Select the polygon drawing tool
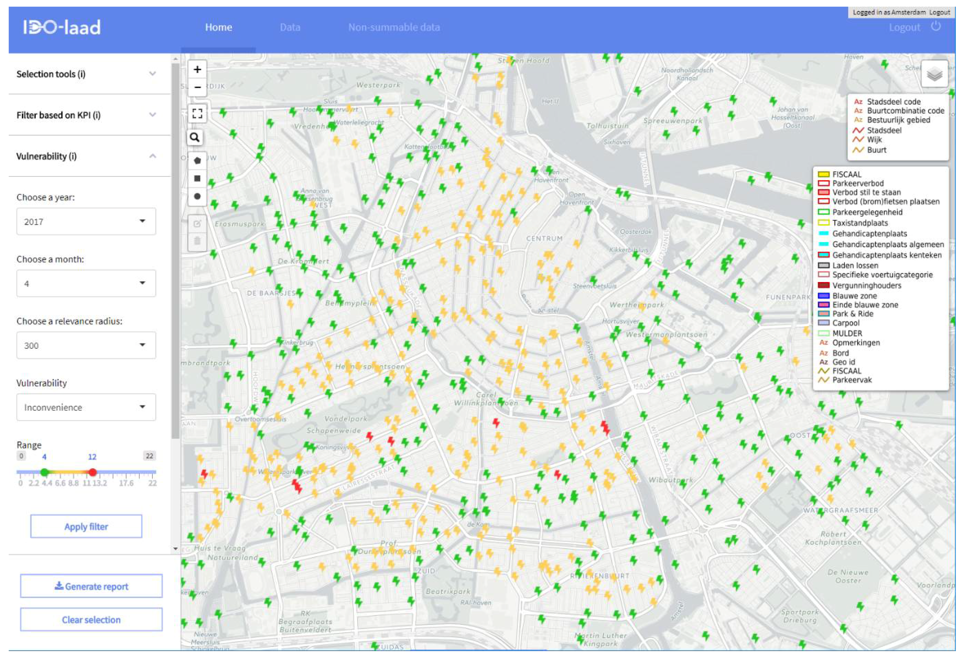This screenshot has height=659, width=963. pos(197,161)
